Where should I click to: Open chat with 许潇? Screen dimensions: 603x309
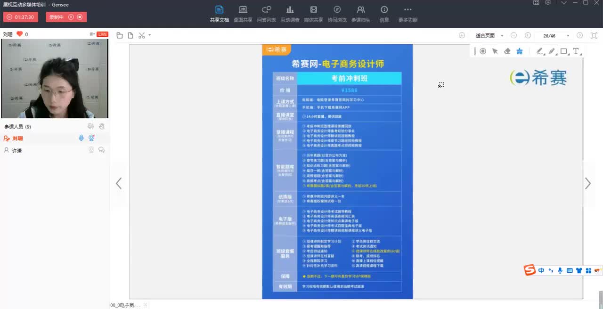click(101, 150)
